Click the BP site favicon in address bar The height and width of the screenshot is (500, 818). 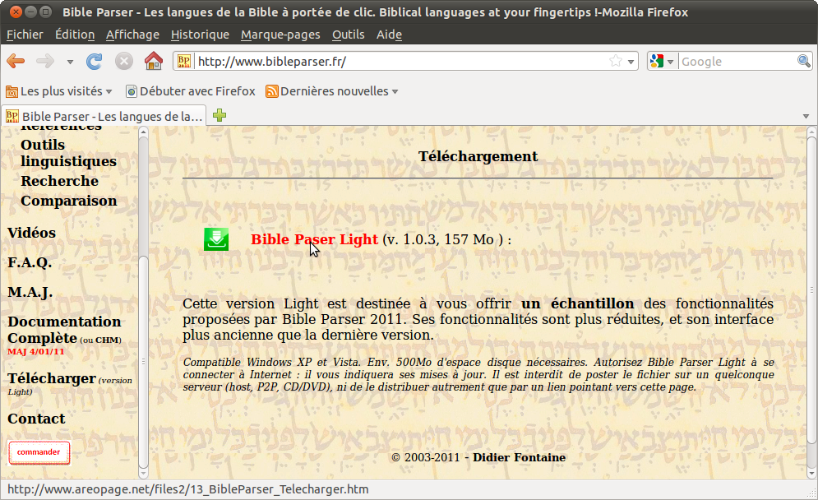click(x=183, y=61)
